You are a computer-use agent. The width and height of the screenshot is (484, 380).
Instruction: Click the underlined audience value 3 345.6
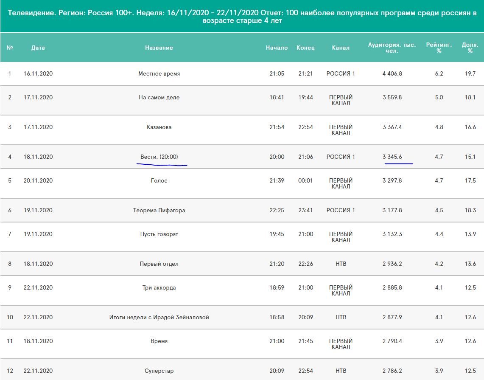click(x=392, y=157)
